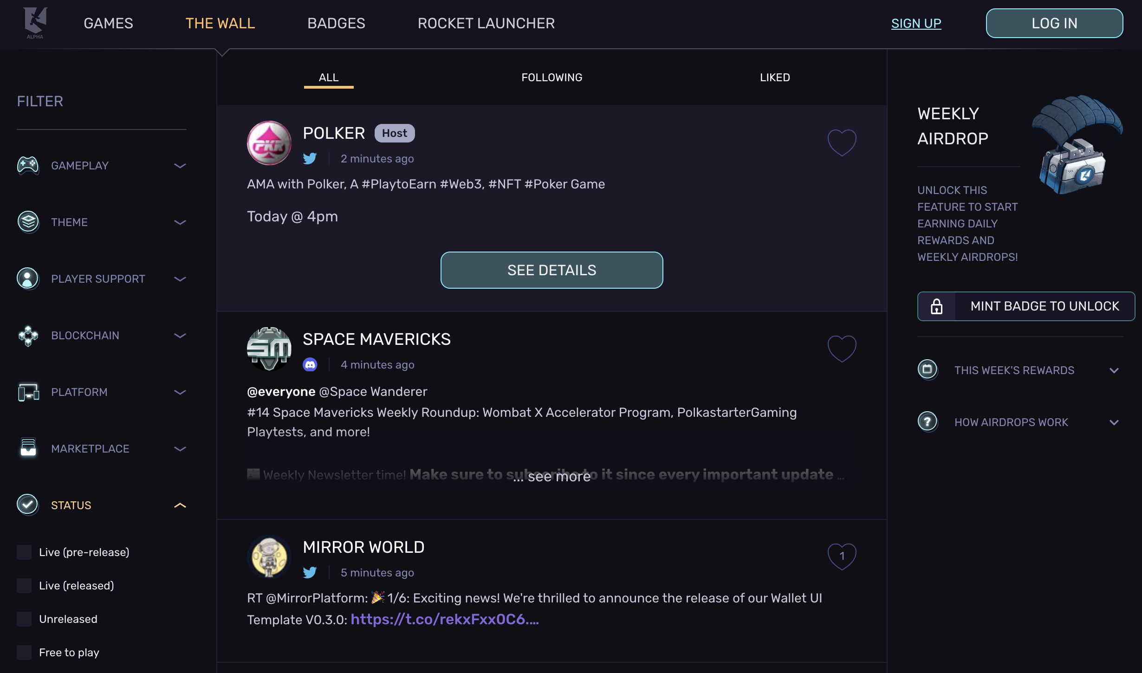Open the Space Mavericks avatar
The height and width of the screenshot is (673, 1142).
[269, 349]
